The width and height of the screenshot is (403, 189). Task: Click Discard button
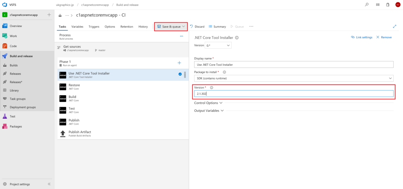(197, 27)
